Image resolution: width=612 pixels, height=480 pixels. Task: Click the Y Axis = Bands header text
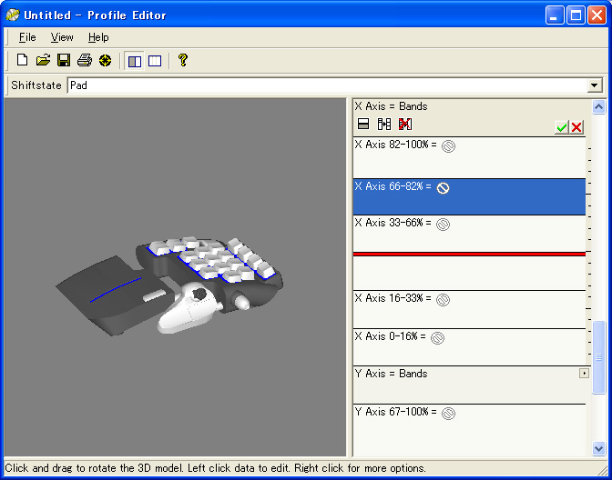[x=391, y=374]
